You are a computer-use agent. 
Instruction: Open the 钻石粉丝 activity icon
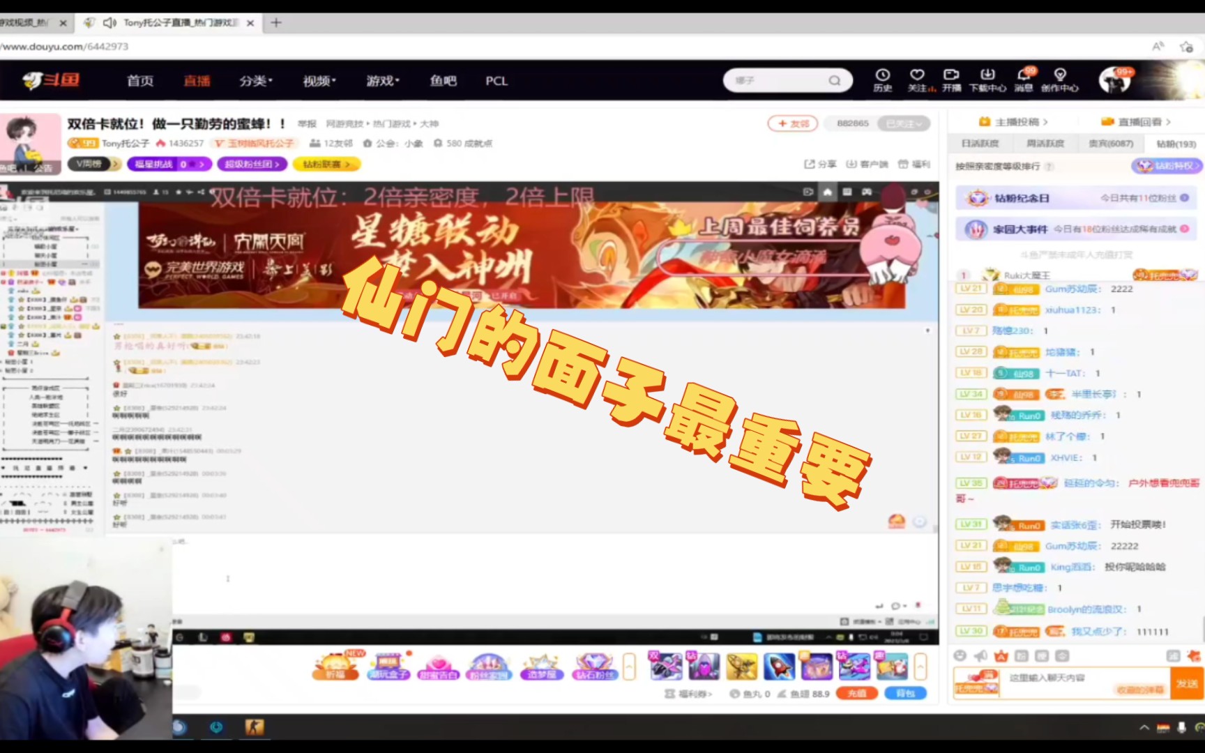pos(595,666)
